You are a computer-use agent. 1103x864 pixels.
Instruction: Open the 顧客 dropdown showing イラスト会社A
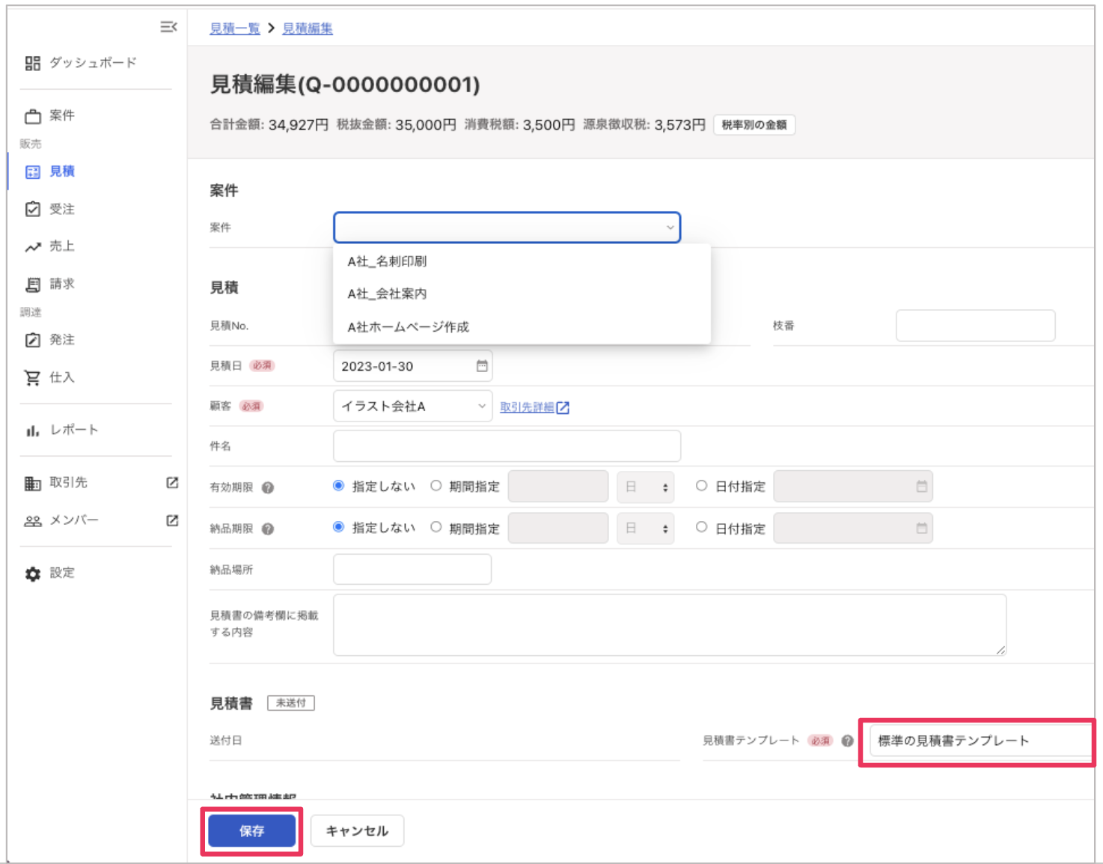pos(412,407)
